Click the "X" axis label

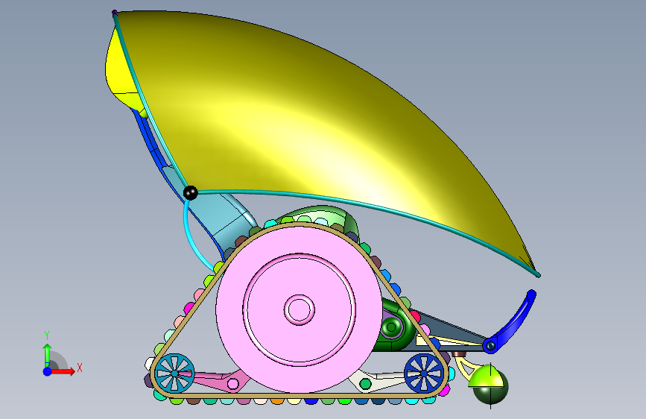80,368
